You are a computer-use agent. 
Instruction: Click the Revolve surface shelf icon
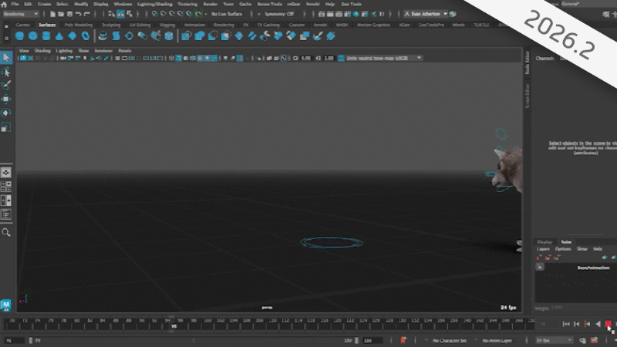pos(103,36)
